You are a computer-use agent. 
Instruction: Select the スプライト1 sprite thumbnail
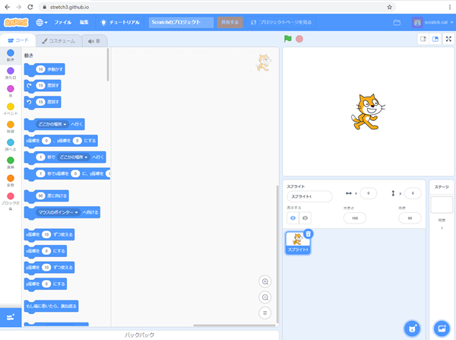pyautogui.click(x=298, y=243)
